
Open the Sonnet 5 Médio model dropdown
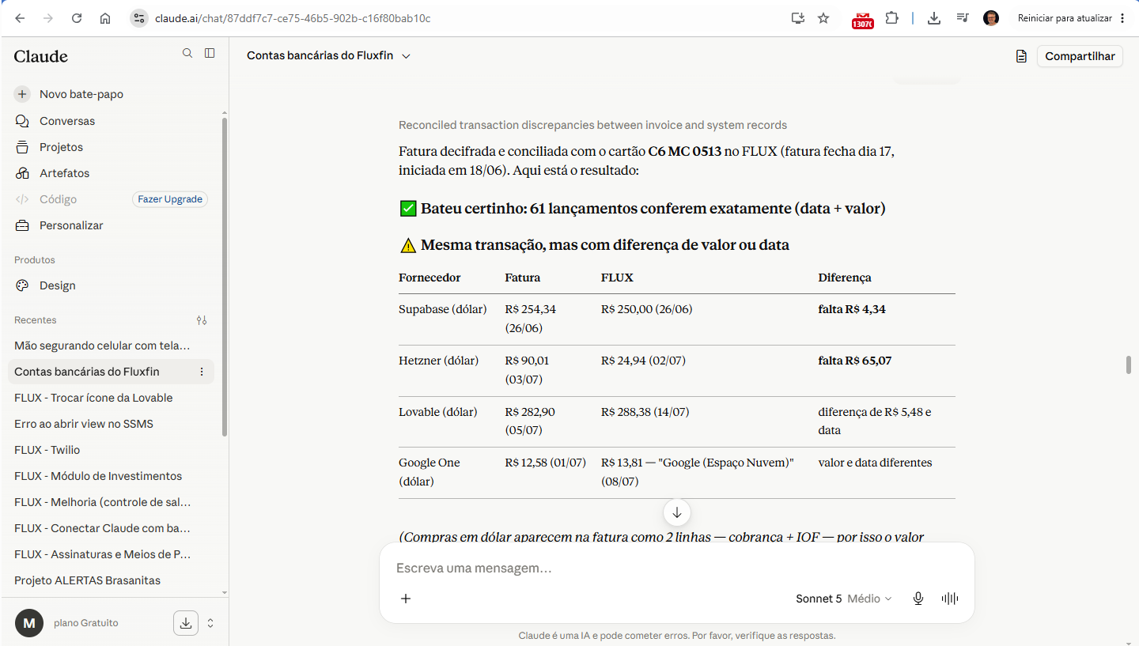844,599
